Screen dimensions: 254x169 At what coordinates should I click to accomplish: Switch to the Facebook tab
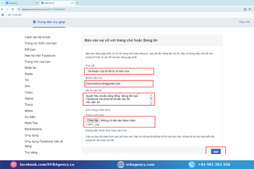point(21,3)
